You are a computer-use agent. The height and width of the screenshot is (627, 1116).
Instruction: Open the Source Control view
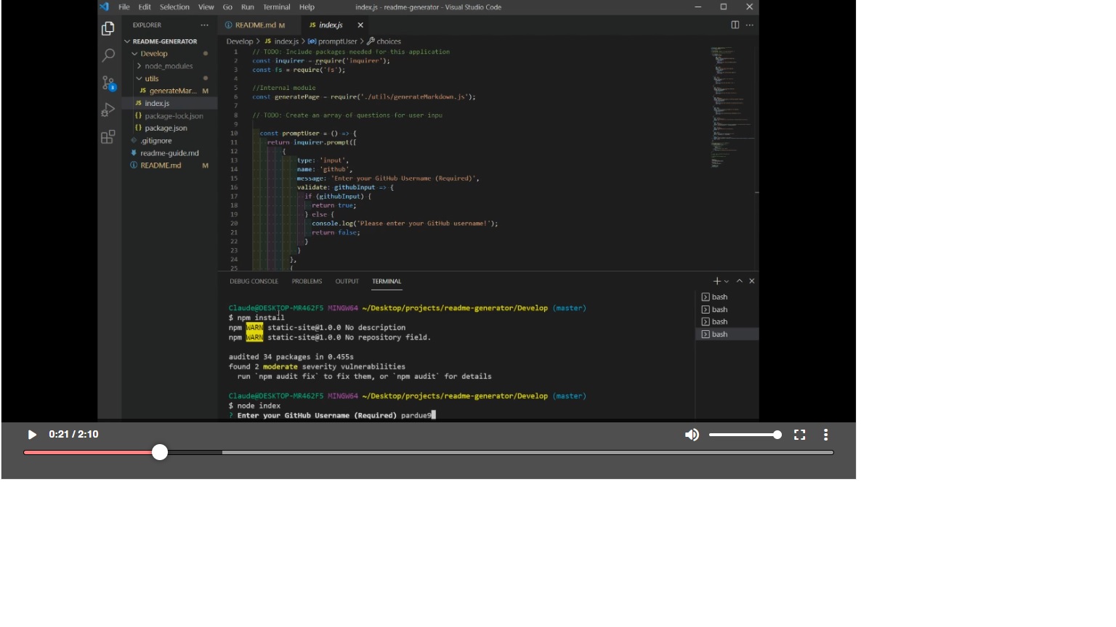pyautogui.click(x=108, y=83)
